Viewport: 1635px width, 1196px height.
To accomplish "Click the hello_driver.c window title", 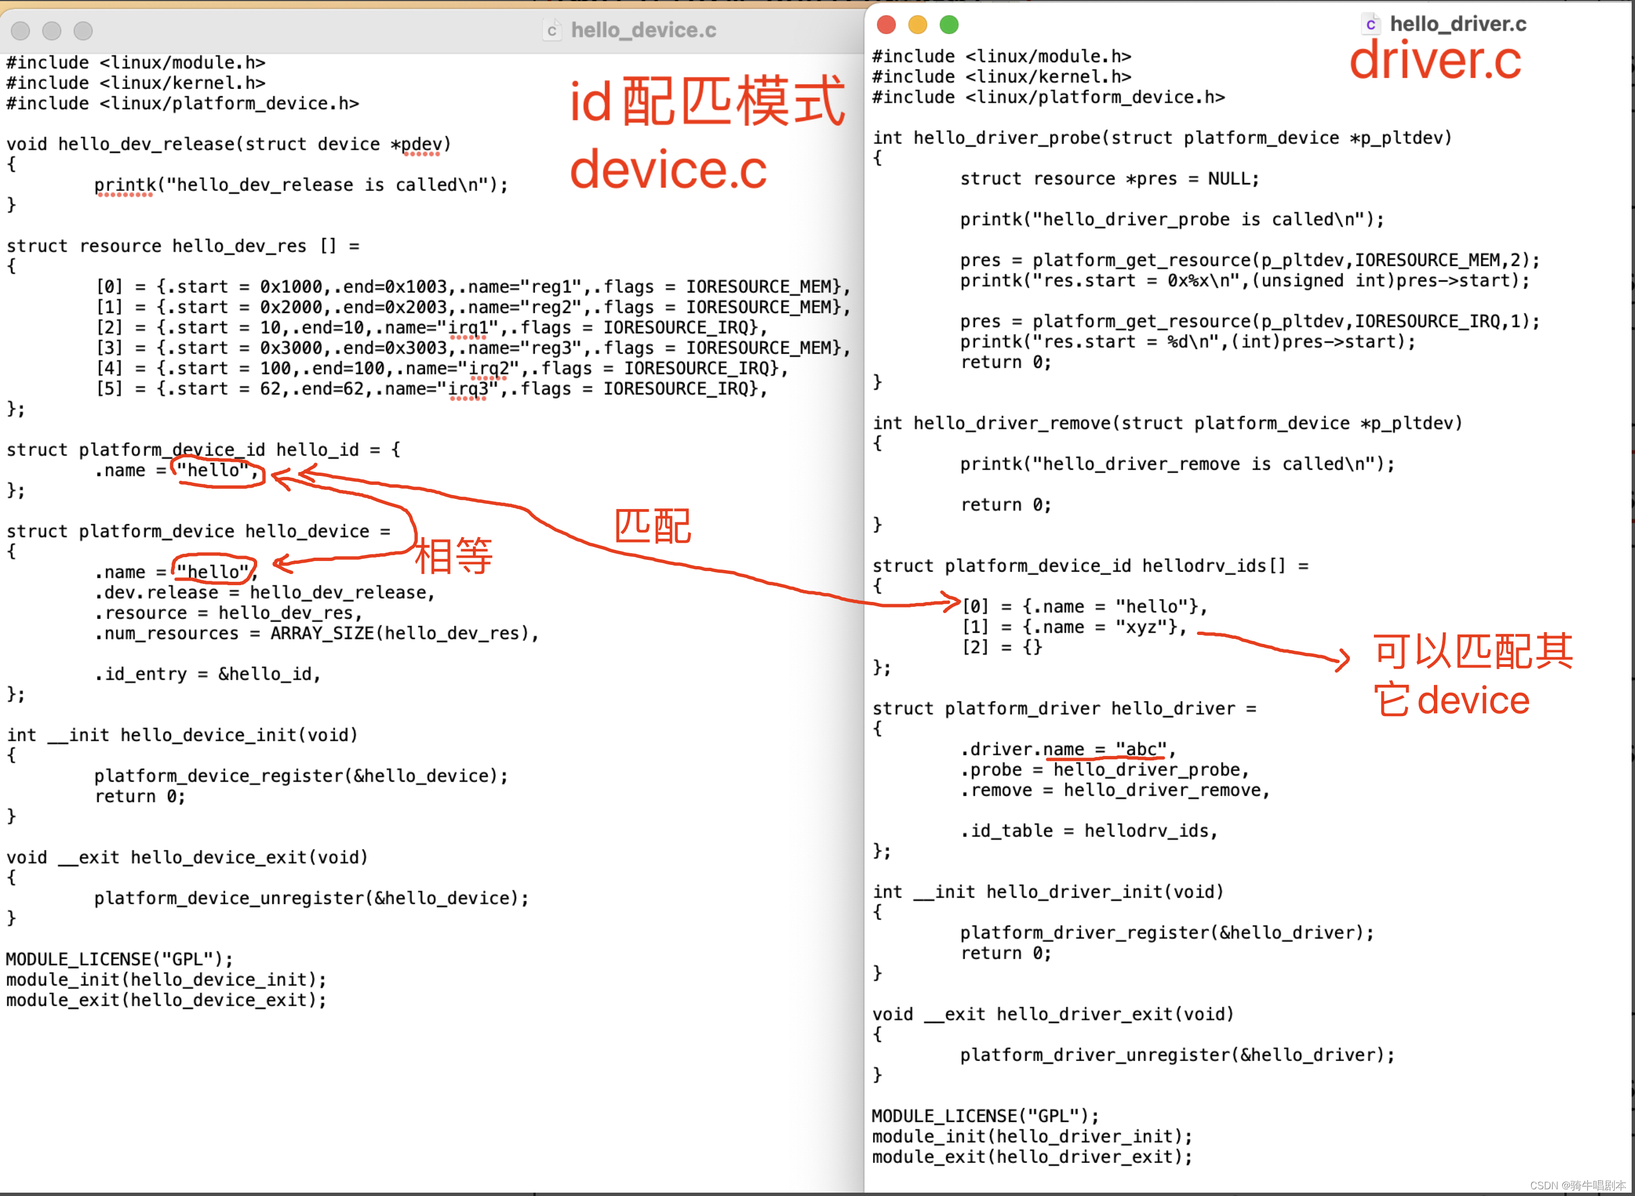I will [x=1457, y=24].
